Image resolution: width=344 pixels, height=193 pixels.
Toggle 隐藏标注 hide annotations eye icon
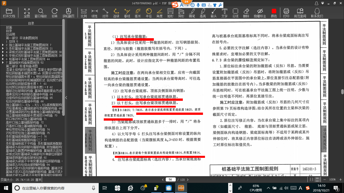click(260, 13)
